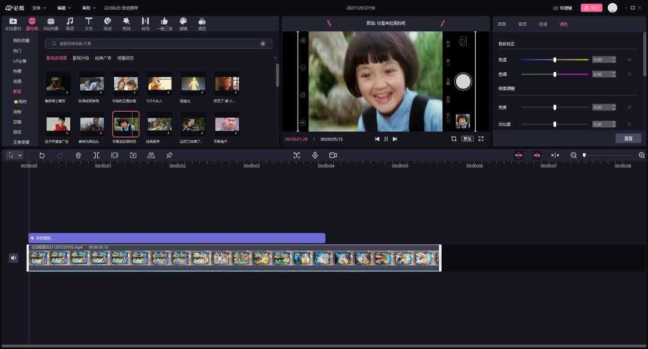Click the crop icon below the preview
The image size is (648, 349).
pyautogui.click(x=454, y=139)
